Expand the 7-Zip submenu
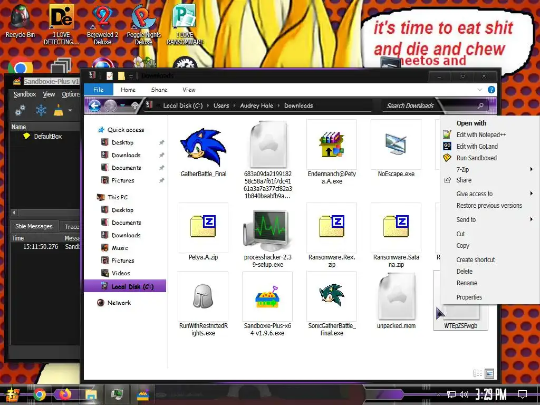The image size is (540, 405). point(532,169)
